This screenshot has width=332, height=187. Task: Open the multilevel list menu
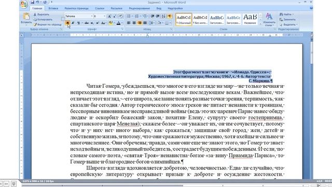coord(145,16)
